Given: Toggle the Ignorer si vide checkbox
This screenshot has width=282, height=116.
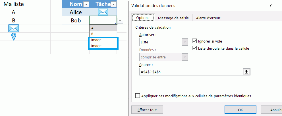Looking at the screenshot, I should (x=195, y=41).
